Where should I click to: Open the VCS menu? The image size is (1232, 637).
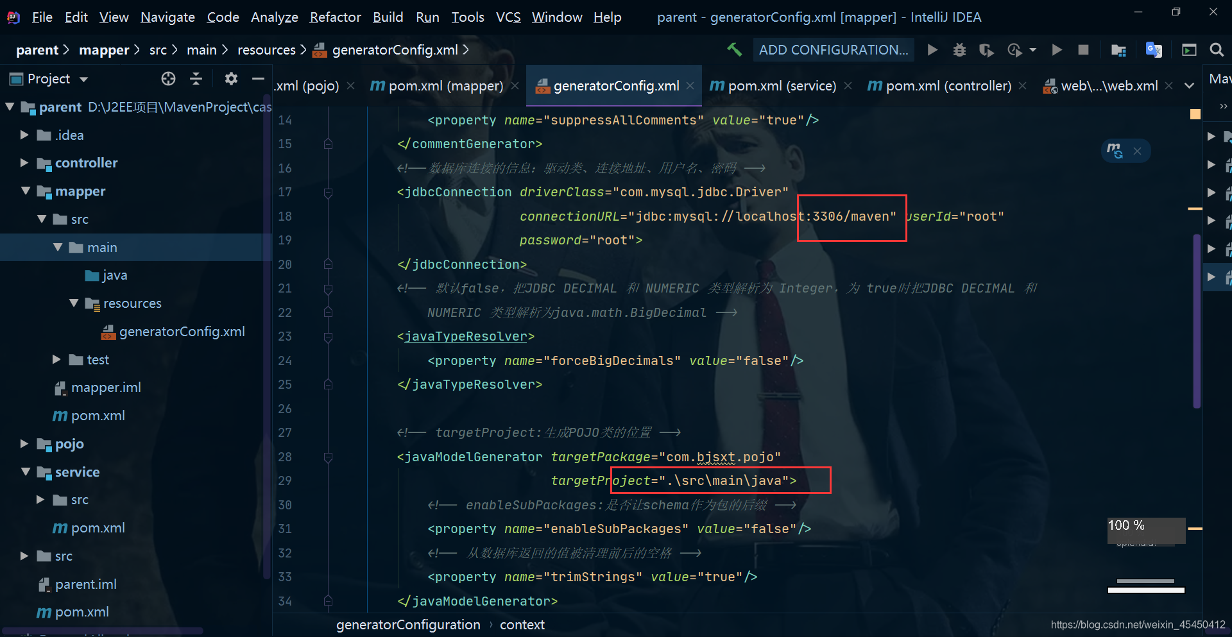pyautogui.click(x=508, y=17)
